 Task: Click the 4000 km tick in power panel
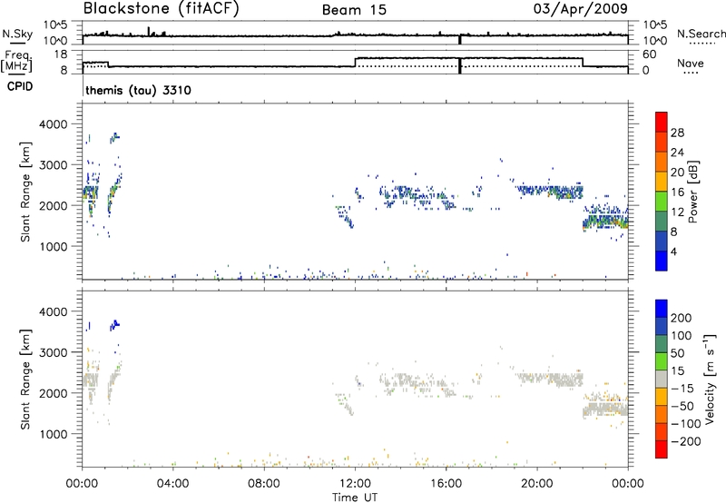54,124
